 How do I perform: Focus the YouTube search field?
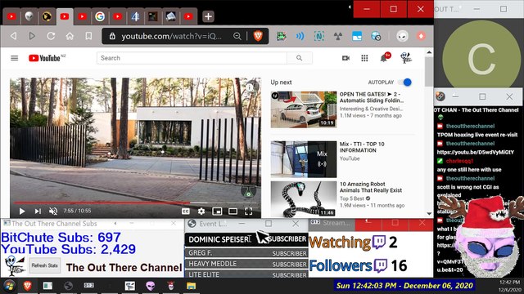(192, 58)
